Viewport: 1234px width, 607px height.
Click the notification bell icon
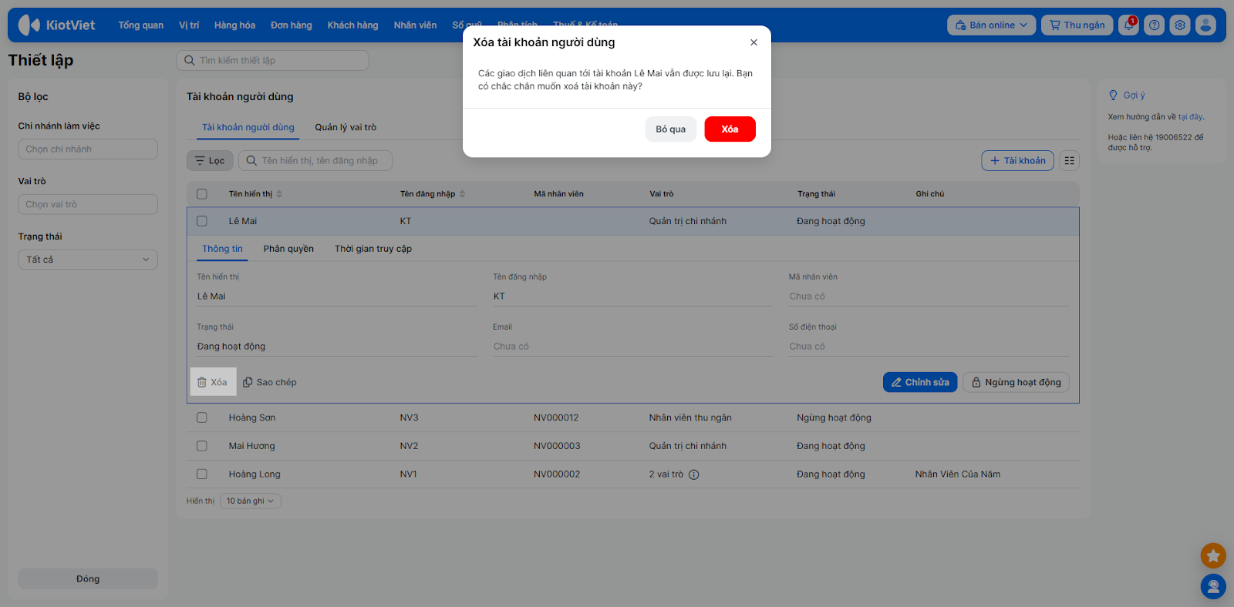(x=1128, y=25)
